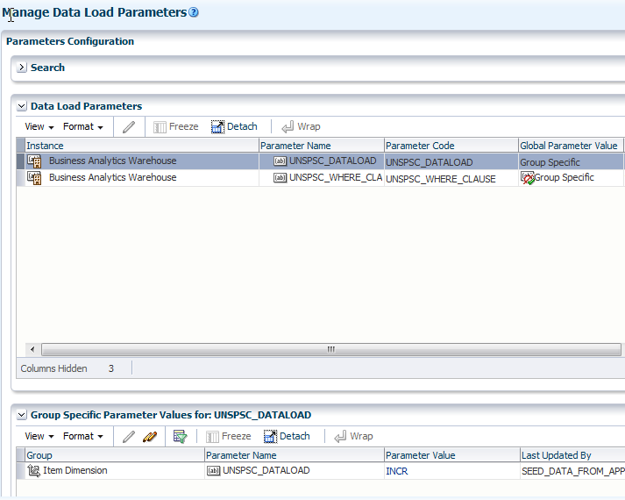Open Format menu in Data Load Parameters toolbar
This screenshot has width=625, height=500.
coord(83,127)
